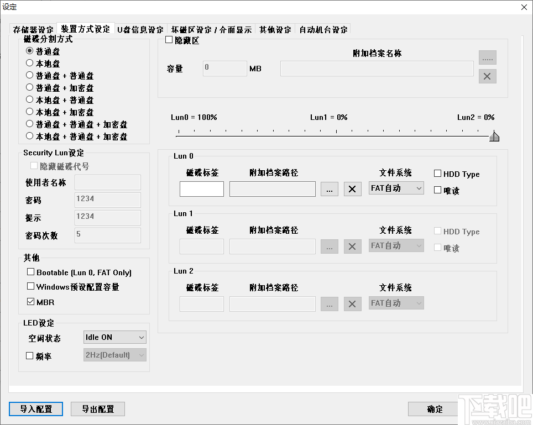Click the X delete icon in Lun 2 section
The image size is (533, 425).
click(x=352, y=303)
